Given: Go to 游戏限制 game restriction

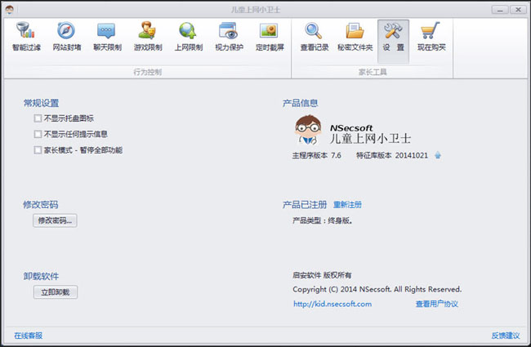Looking at the screenshot, I should click(x=147, y=37).
